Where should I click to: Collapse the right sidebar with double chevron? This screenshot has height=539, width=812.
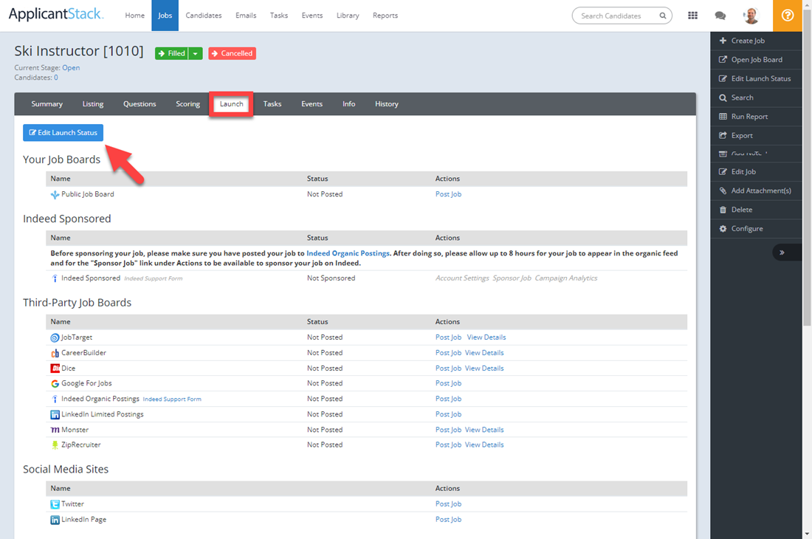click(x=782, y=253)
